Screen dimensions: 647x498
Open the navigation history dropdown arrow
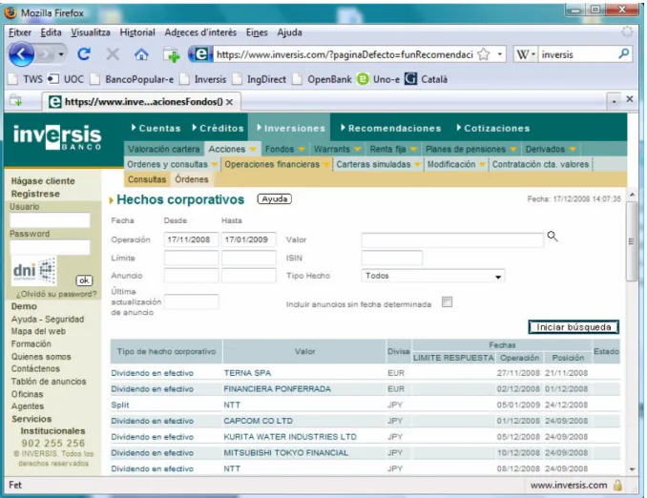[61, 54]
